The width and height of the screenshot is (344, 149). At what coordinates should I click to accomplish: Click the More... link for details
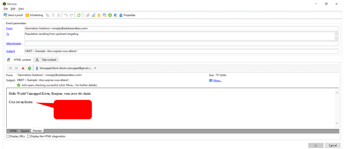tap(217, 81)
